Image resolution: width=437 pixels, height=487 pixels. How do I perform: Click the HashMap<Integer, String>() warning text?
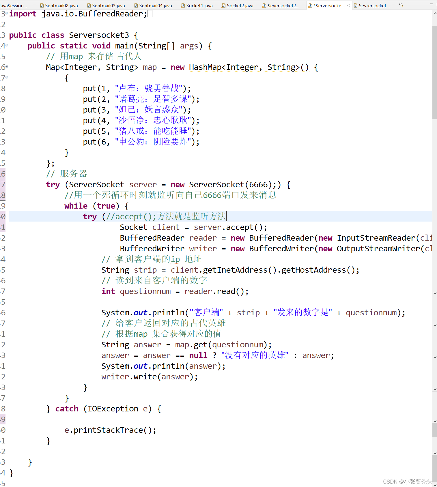click(x=249, y=67)
